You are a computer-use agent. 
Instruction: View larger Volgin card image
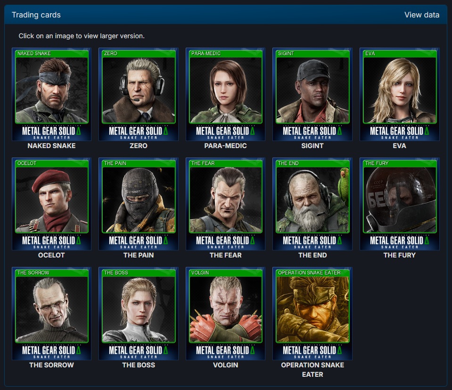point(225,314)
